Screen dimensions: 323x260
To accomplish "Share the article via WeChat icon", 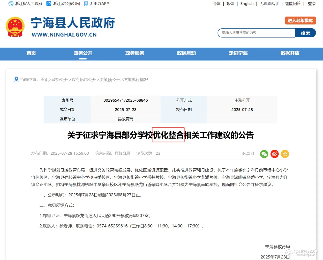I will click(x=264, y=154).
